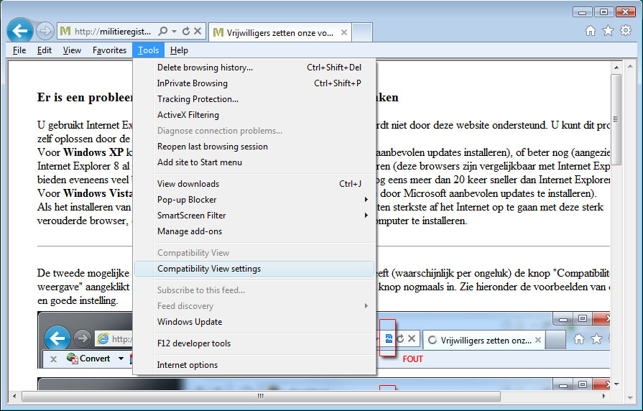Open Internet options
Screen dimensions: 643x411
(x=254, y=365)
